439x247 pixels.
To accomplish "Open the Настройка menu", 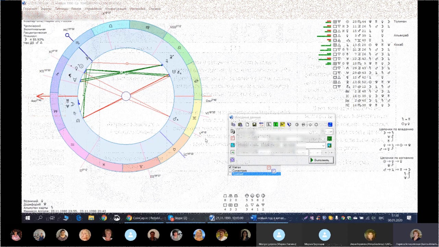I will pyautogui.click(x=137, y=9).
